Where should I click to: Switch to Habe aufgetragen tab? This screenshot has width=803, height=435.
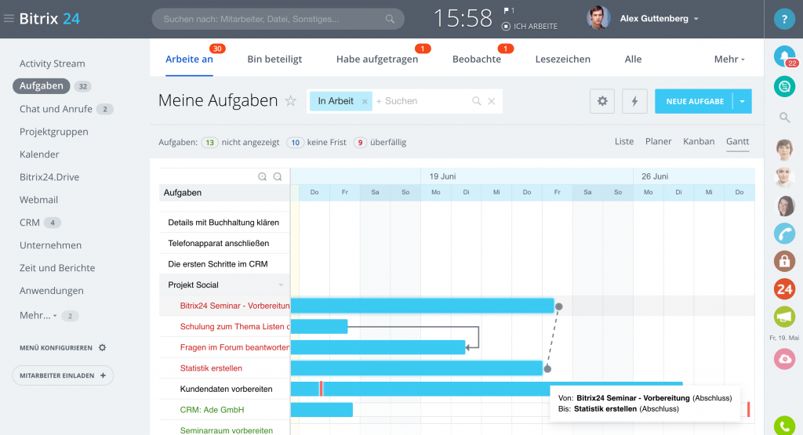pos(377,60)
